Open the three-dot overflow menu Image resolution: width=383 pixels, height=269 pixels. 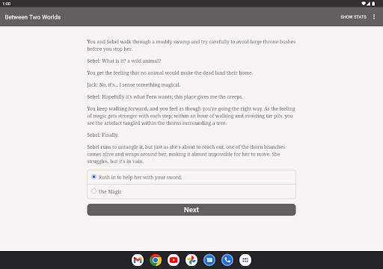[x=374, y=16]
